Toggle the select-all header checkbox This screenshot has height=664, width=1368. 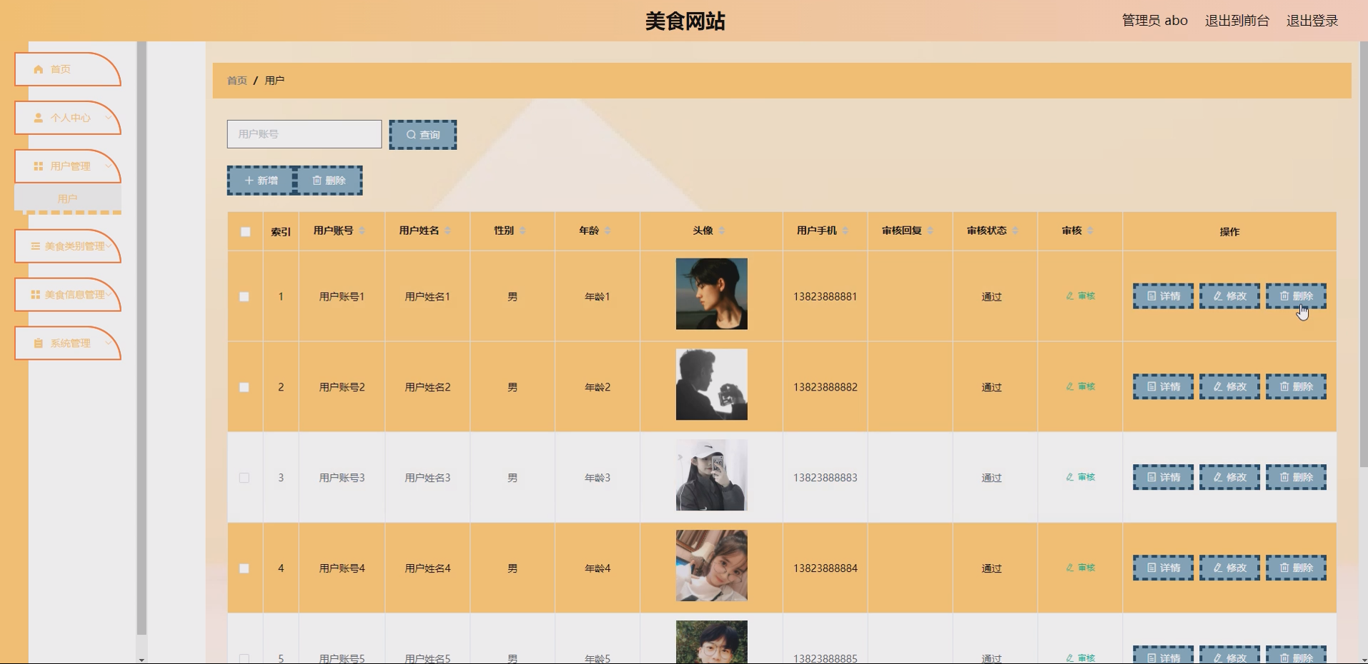[245, 231]
